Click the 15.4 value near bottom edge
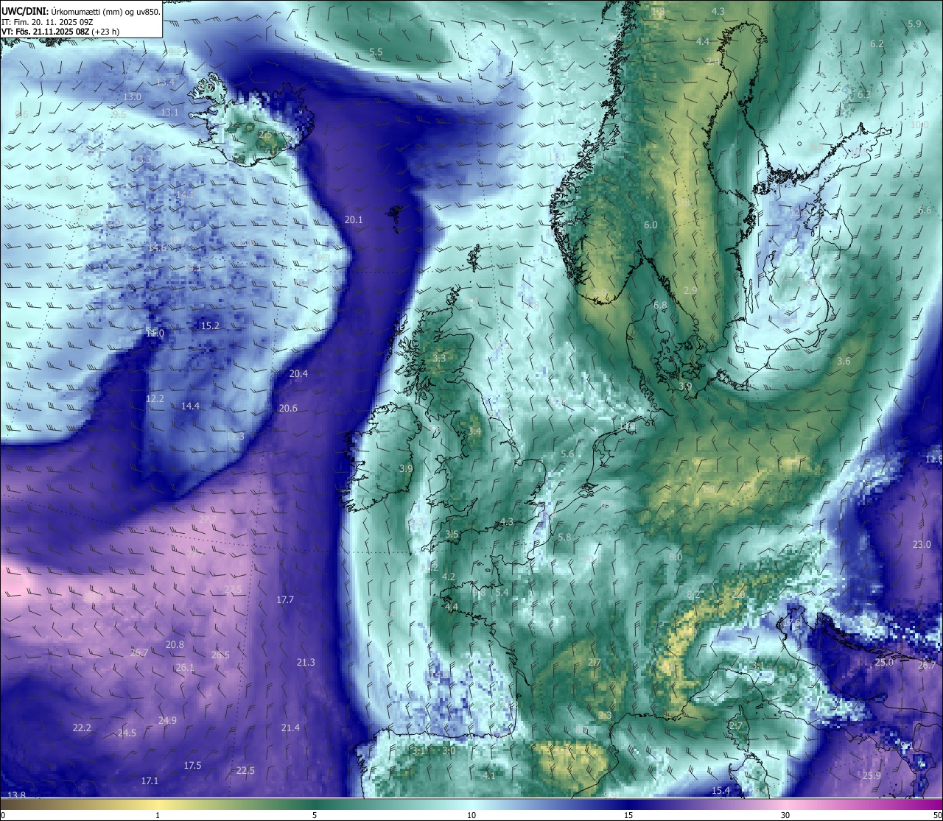 click(721, 790)
